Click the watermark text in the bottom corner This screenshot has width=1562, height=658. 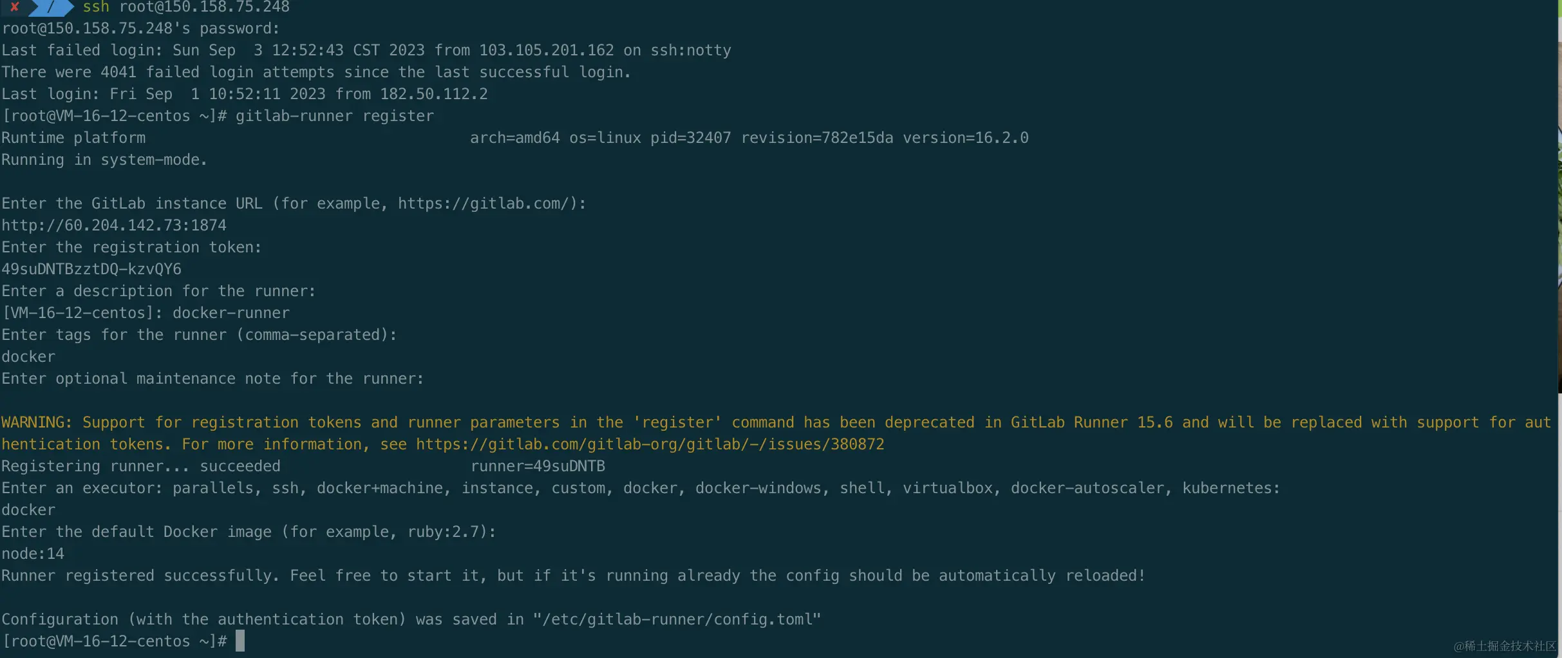point(1504,646)
